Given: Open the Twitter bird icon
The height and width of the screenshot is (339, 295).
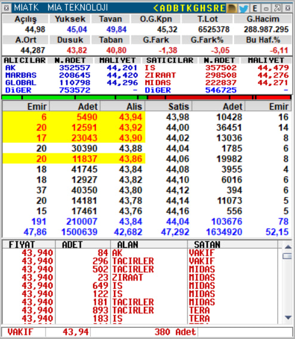Looking at the screenshot, I should point(244,8).
